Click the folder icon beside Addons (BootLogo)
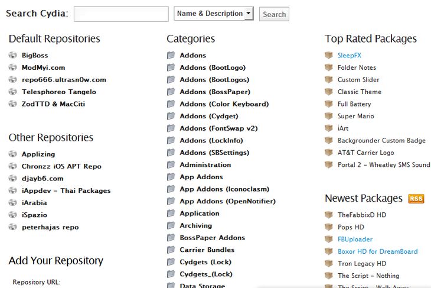 171,67
